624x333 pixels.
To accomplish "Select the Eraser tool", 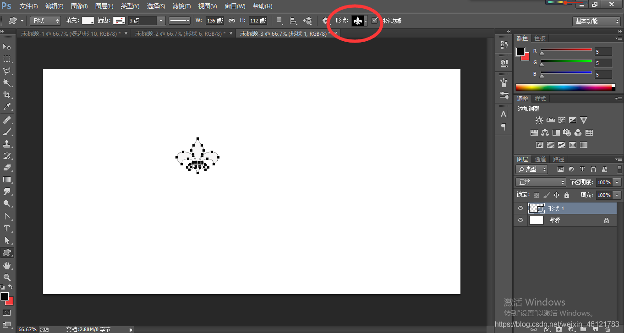I will 7,168.
